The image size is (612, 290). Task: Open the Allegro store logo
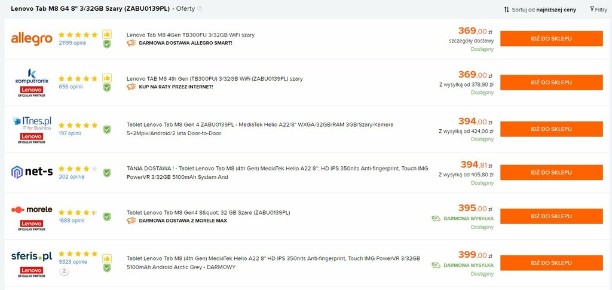click(x=32, y=39)
